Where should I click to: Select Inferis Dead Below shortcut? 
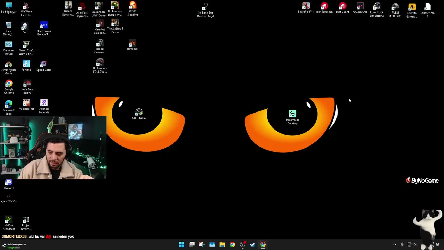[27, 87]
